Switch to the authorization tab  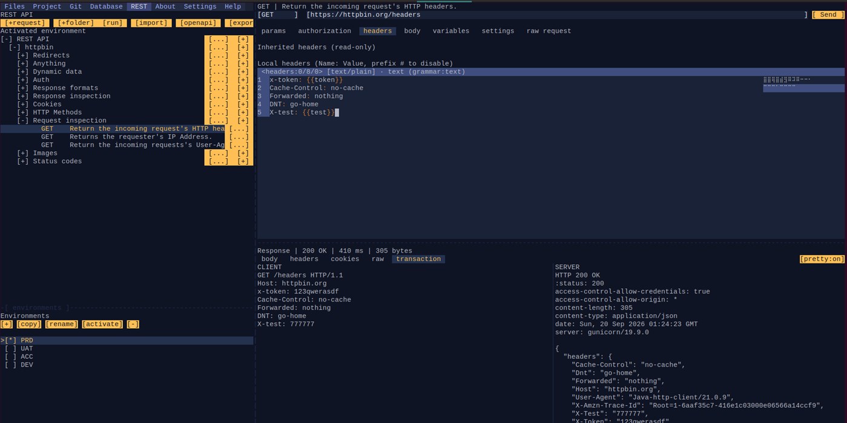pos(325,31)
